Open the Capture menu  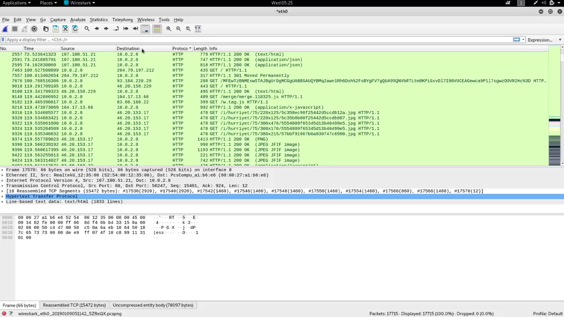[58, 20]
